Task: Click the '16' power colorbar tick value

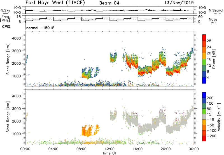Action: 209,59
